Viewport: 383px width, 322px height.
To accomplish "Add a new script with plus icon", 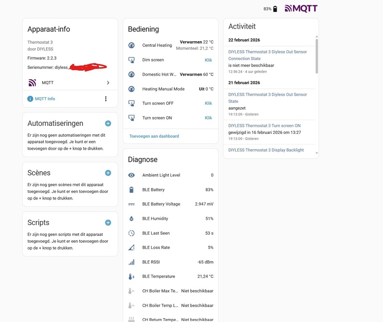I will point(108,222).
